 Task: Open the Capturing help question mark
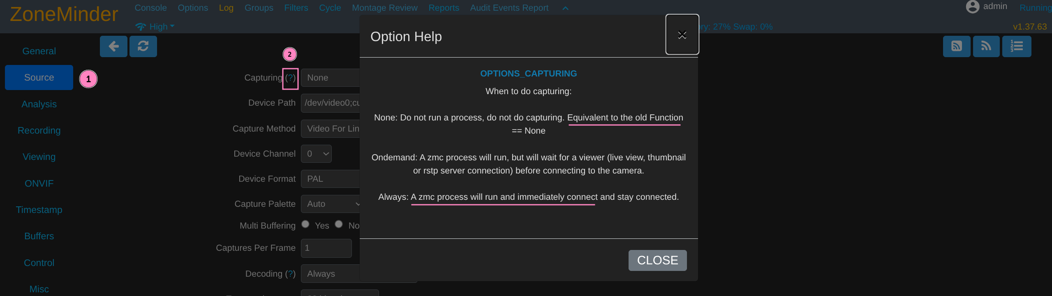click(290, 78)
